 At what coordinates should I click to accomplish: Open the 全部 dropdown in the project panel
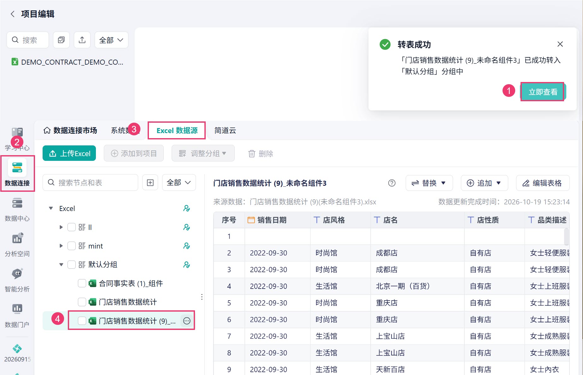coord(111,40)
